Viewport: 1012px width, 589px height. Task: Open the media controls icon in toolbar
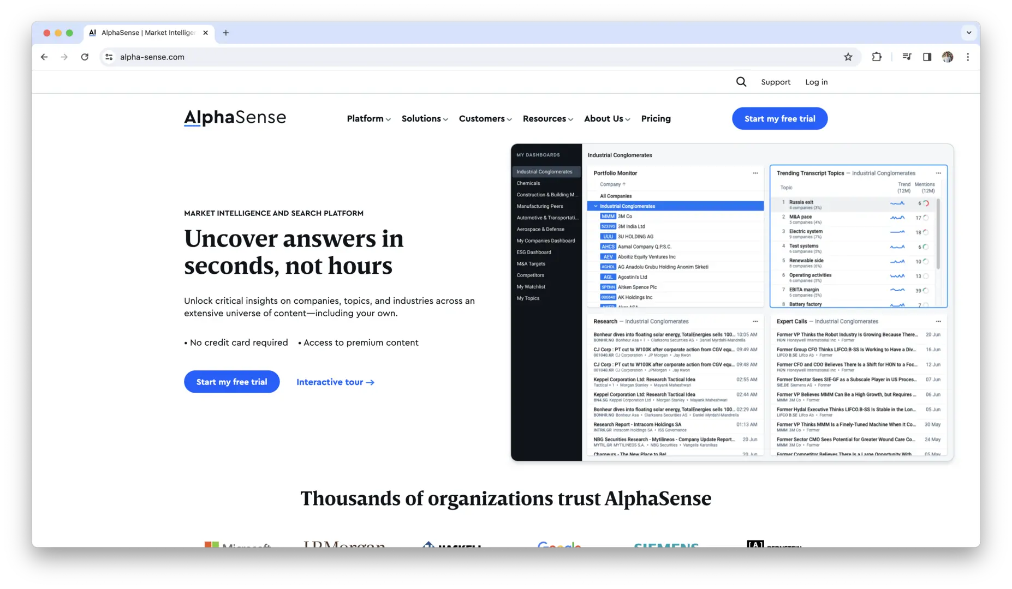pyautogui.click(x=907, y=57)
